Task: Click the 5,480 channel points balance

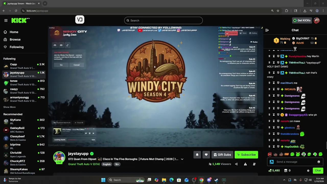Action: coord(274,170)
